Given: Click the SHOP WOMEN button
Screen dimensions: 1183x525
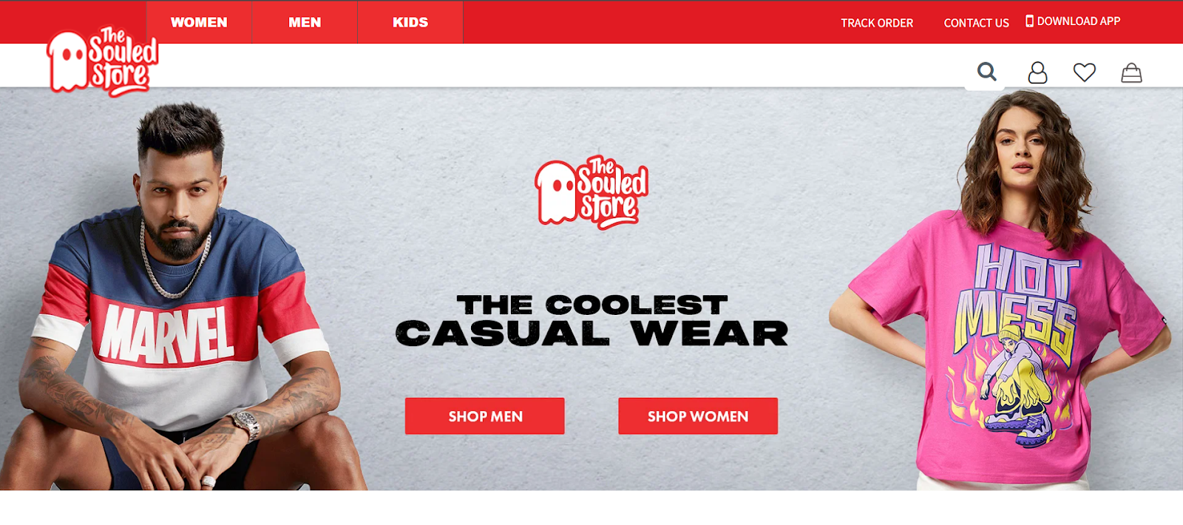Looking at the screenshot, I should (x=698, y=416).
